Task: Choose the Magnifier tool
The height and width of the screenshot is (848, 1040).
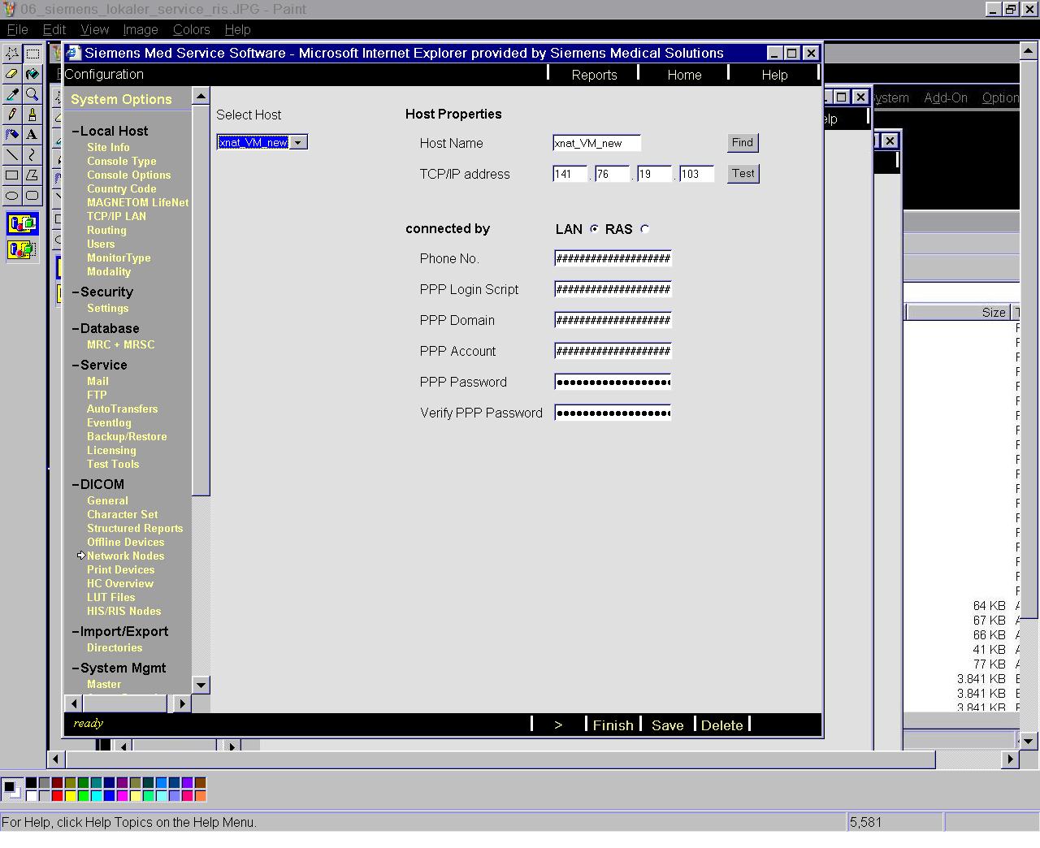Action: pos(32,94)
